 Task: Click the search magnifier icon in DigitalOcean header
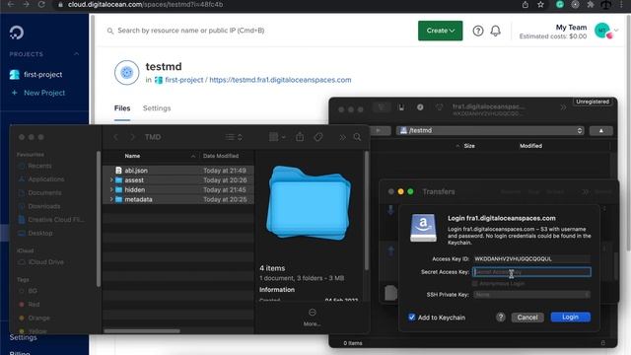pos(109,31)
